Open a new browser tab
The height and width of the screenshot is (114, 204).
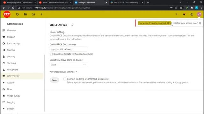tap(148, 3)
